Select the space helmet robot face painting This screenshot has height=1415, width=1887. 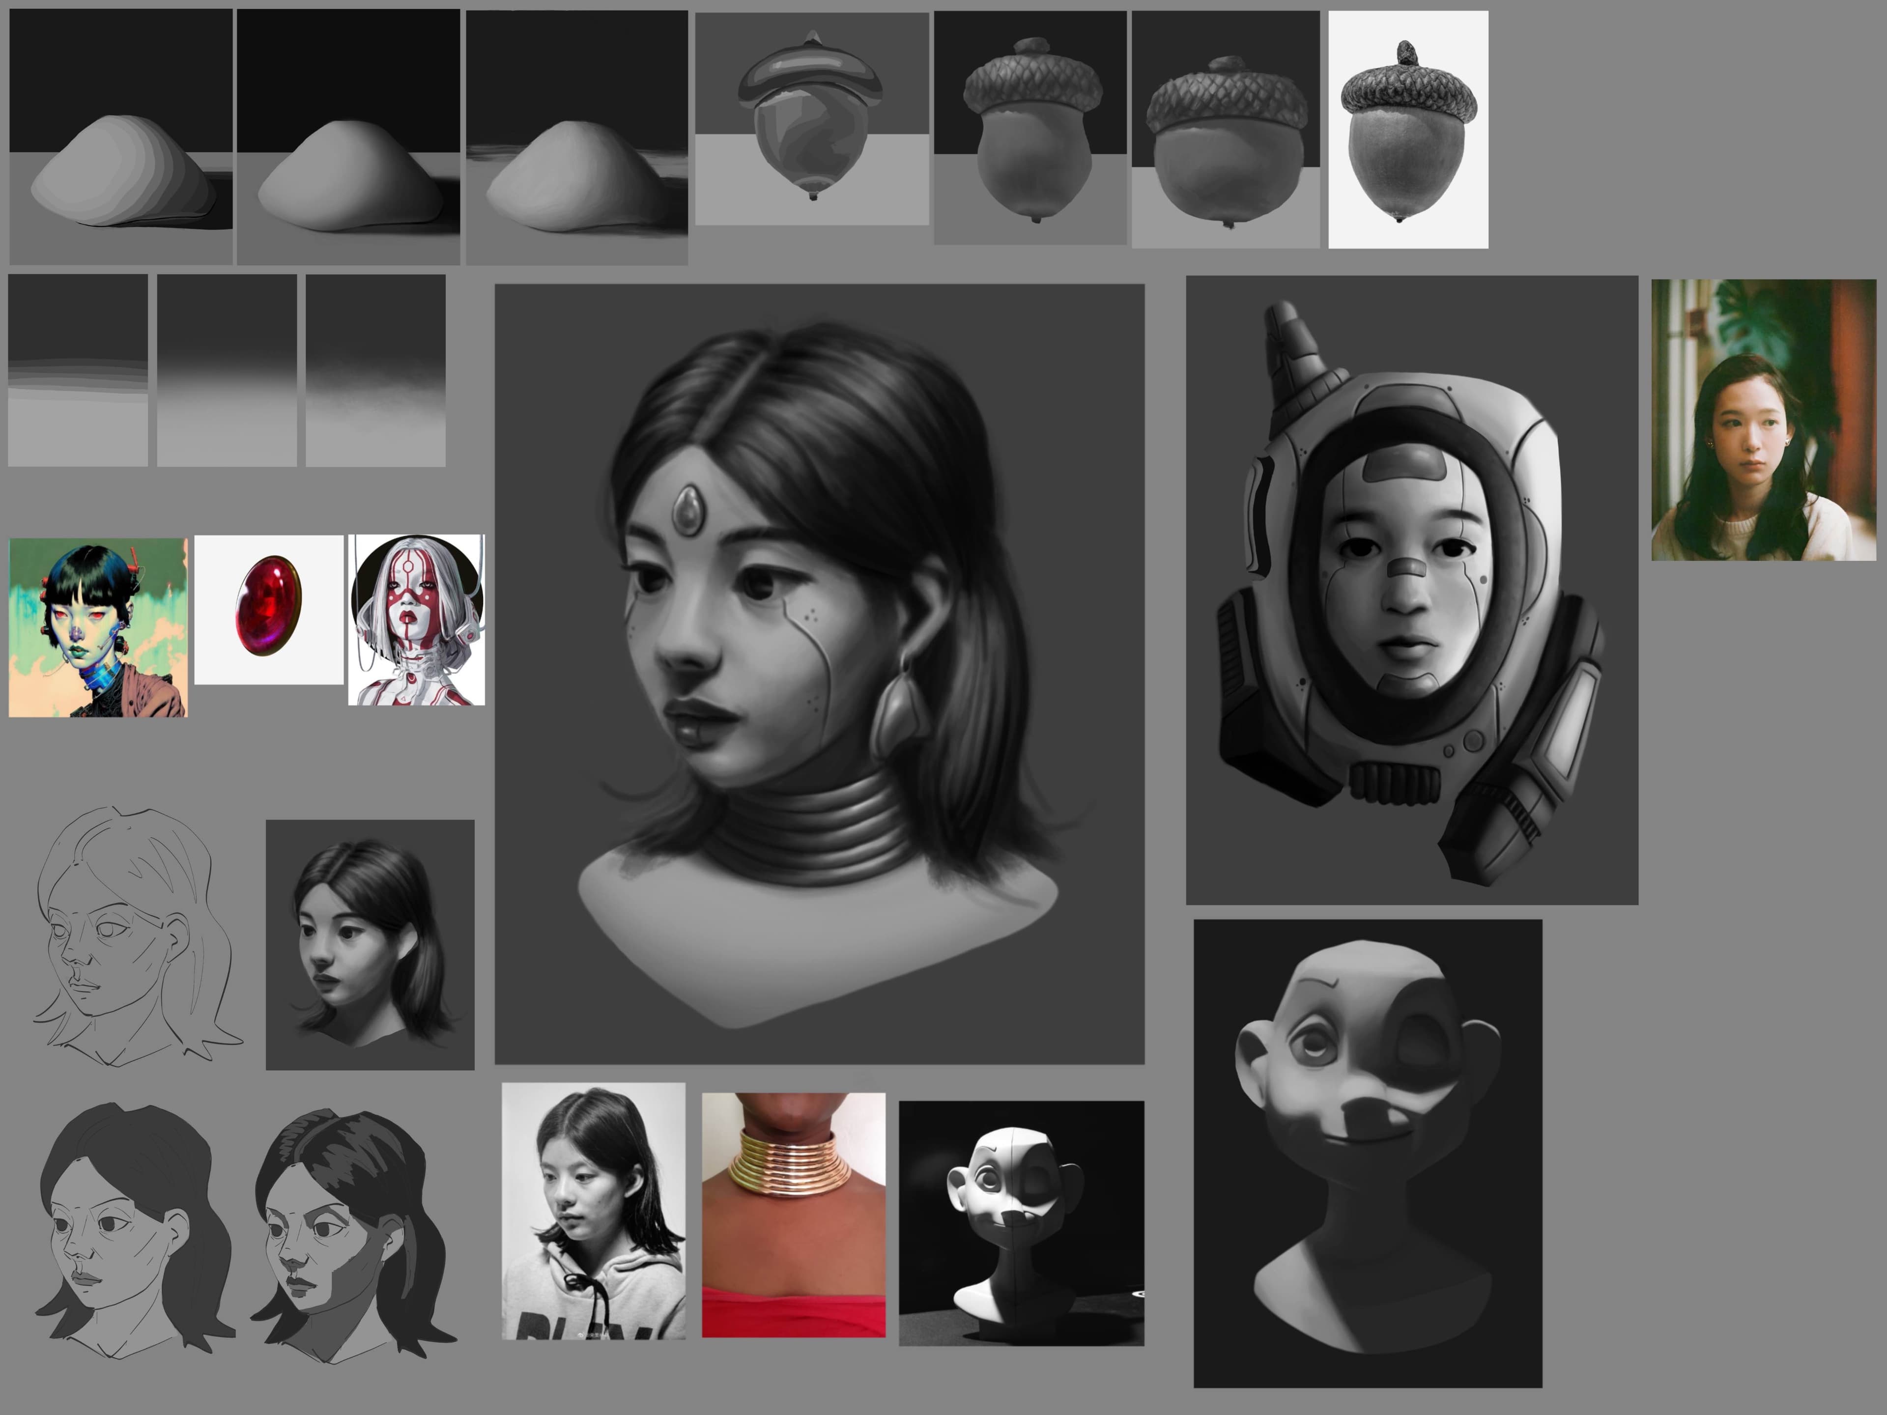tap(1411, 590)
